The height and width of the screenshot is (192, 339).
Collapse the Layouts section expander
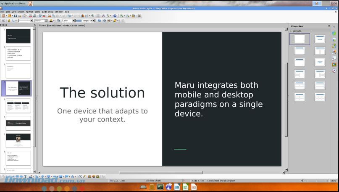[291, 31]
